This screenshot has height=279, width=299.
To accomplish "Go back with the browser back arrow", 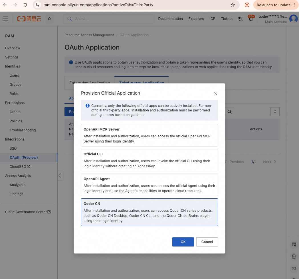I will click(x=5, y=5).
